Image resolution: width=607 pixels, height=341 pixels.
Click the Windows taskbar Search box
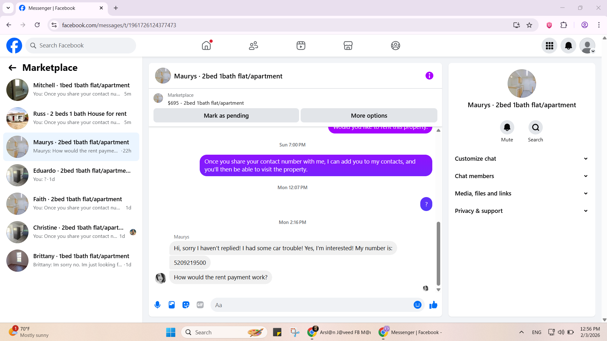224,332
